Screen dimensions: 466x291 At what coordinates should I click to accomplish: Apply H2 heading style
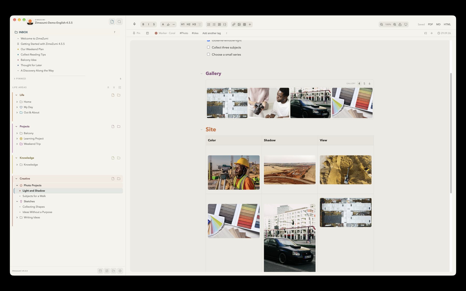click(188, 24)
